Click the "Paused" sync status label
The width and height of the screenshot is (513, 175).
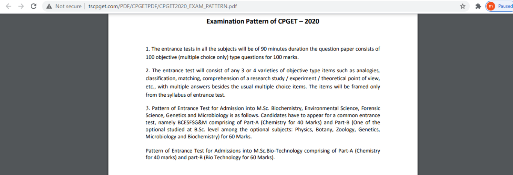pos(505,6)
